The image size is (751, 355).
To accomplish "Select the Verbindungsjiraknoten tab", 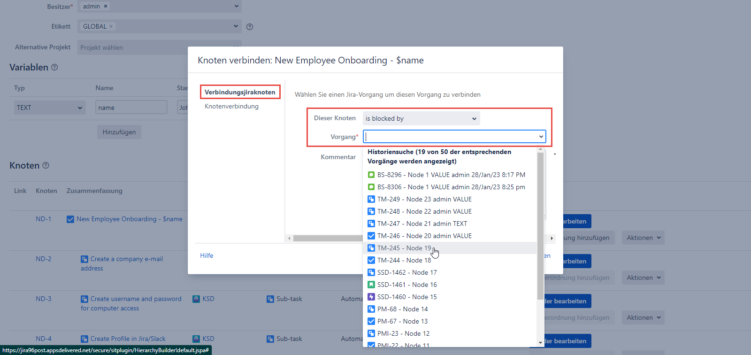I will point(240,92).
